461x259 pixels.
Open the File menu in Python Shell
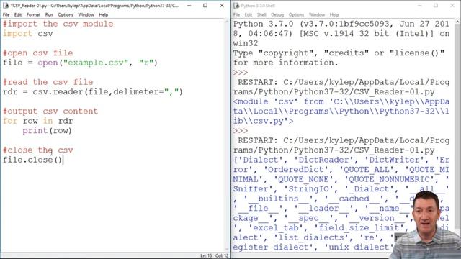pyautogui.click(x=237, y=14)
